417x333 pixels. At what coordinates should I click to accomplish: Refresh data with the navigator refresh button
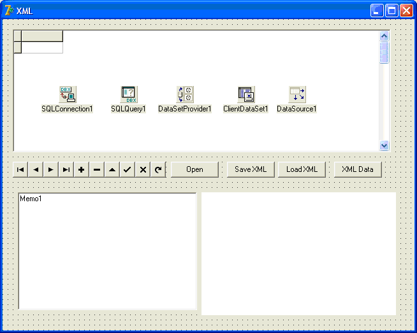(158, 169)
